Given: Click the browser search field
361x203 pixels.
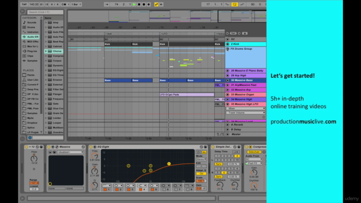Looking at the screenshot, I should coord(45,12).
